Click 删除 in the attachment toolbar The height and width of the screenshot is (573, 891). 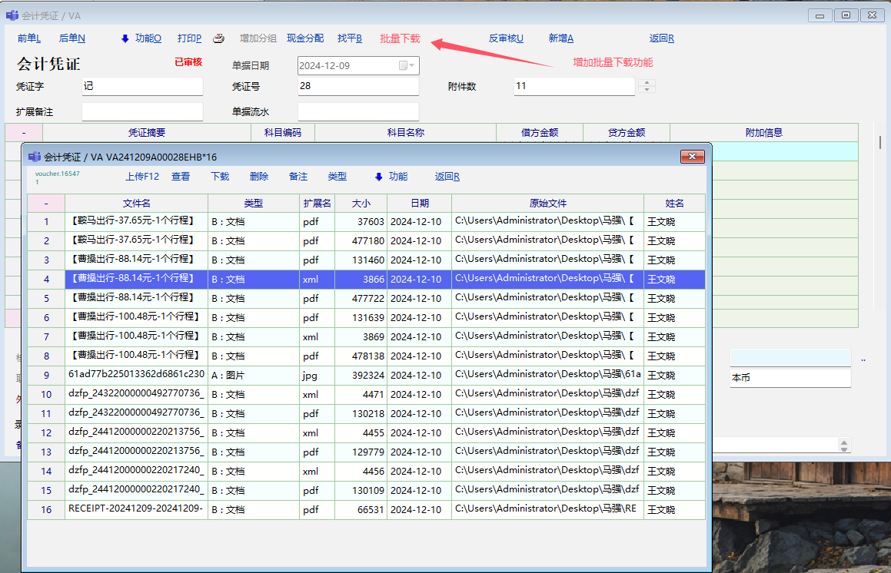tap(259, 177)
